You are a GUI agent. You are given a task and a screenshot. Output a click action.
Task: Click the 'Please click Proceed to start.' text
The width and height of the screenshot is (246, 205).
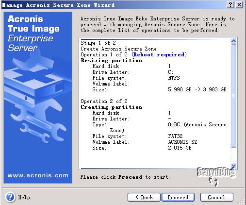point(125,177)
